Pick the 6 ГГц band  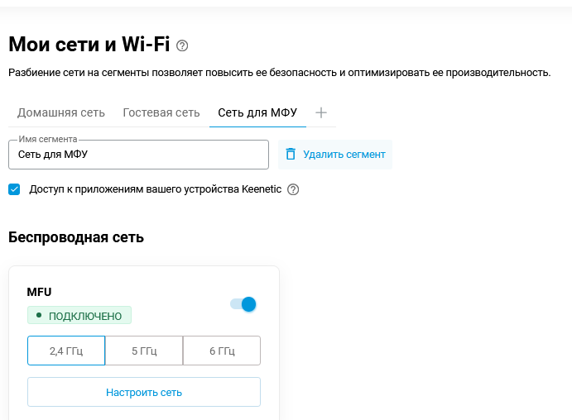[222, 351]
